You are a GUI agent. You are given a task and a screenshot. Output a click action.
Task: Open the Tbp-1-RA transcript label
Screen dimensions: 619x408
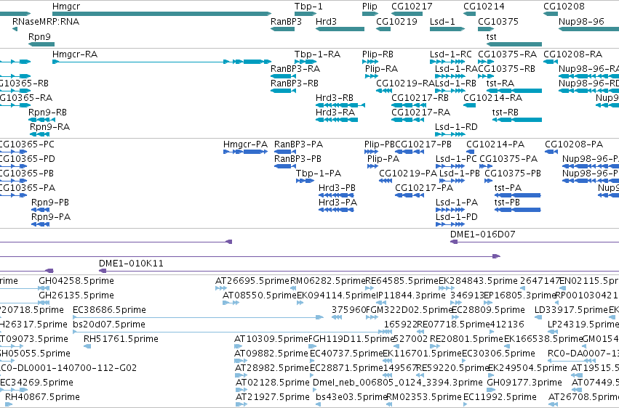coord(317,54)
